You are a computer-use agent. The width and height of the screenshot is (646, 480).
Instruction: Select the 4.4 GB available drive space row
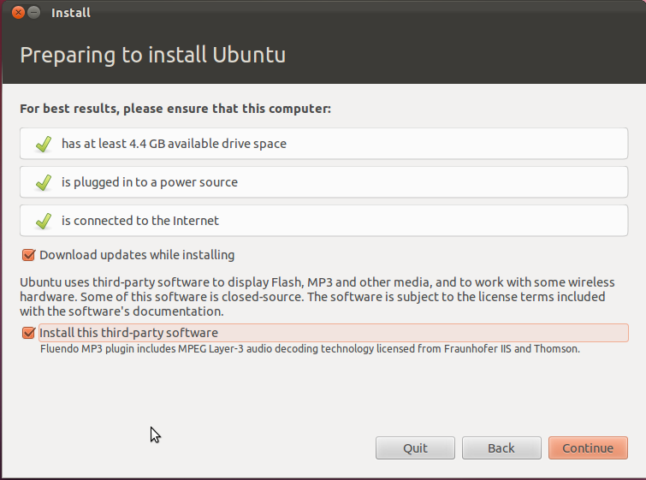[x=323, y=144]
